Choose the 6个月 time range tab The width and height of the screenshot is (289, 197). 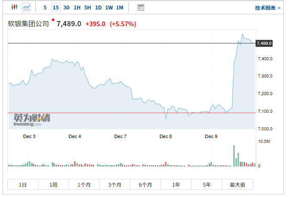(x=145, y=185)
